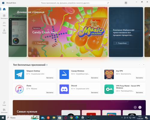The image size is (150, 120).
Task: Open the Топ бесплатных приложений heading link
Action: [29, 65]
